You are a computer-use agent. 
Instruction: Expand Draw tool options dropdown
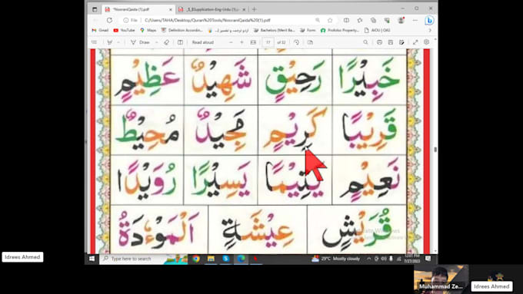click(x=156, y=42)
